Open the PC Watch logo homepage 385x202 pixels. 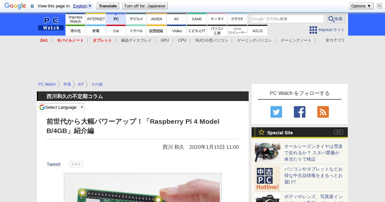click(51, 24)
